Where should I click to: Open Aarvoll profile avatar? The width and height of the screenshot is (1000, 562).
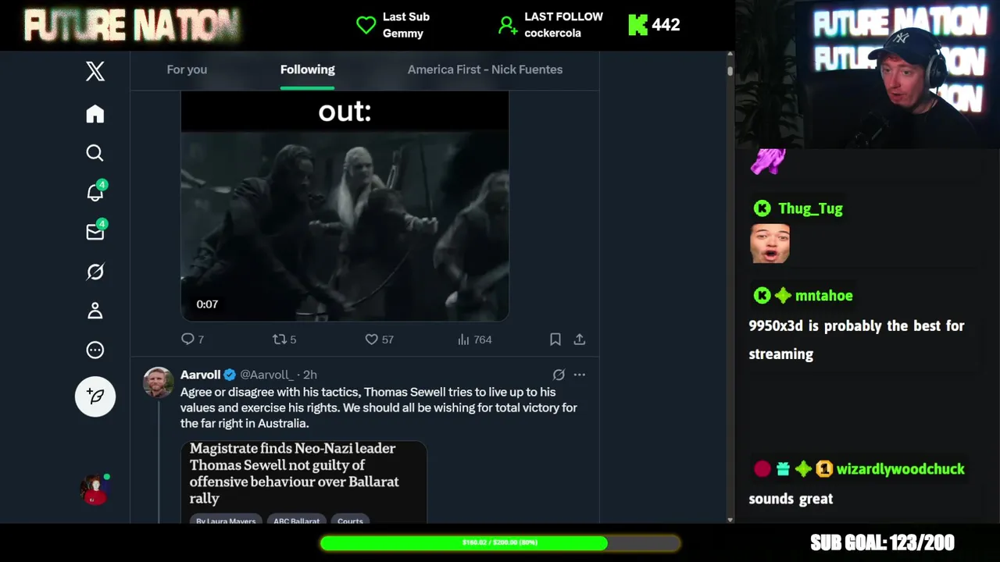pyautogui.click(x=158, y=382)
